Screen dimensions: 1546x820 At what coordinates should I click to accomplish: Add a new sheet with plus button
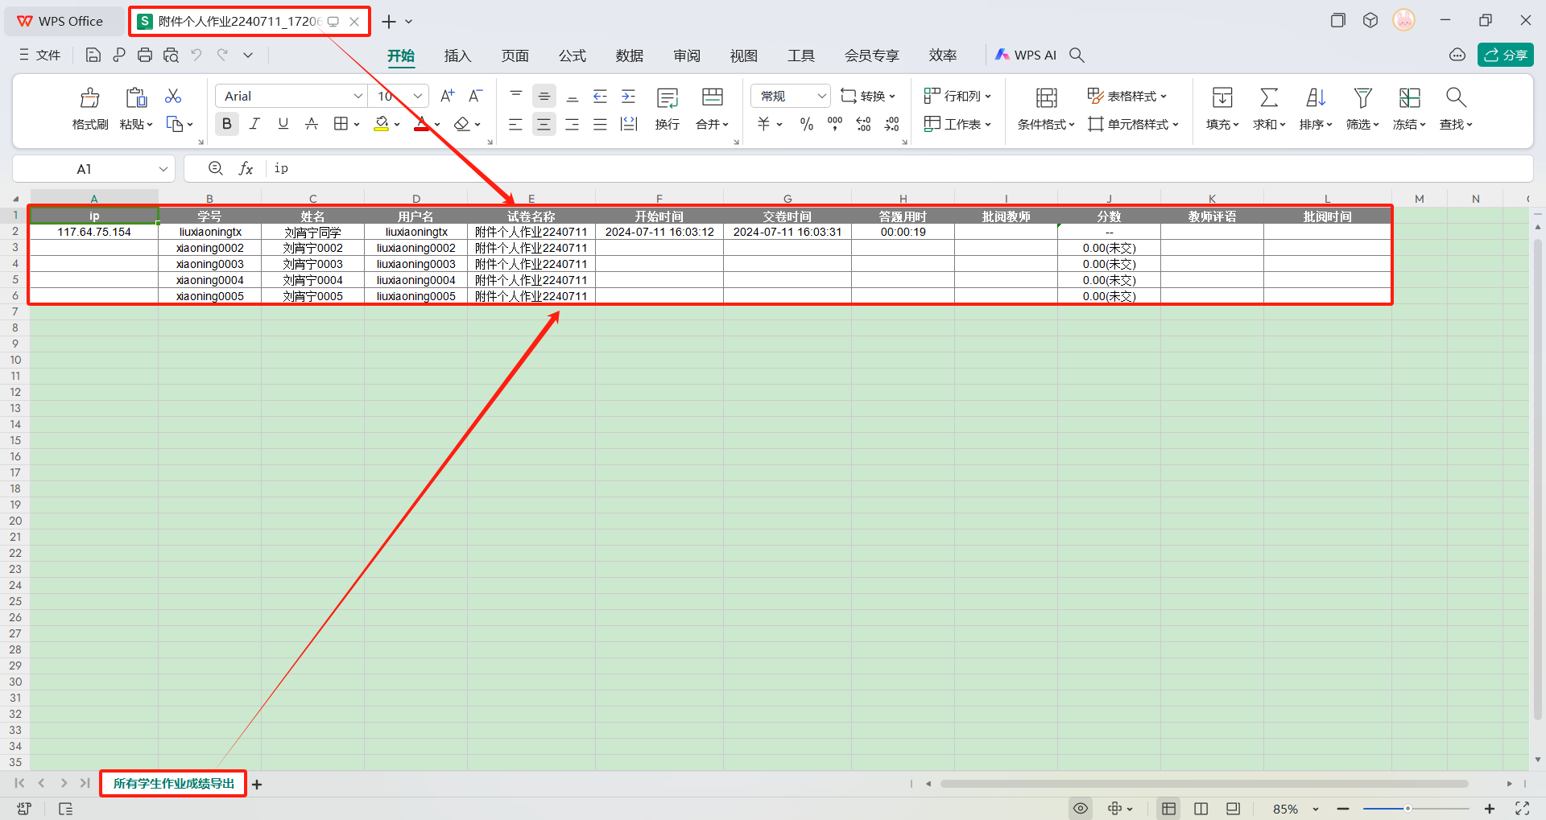[257, 785]
